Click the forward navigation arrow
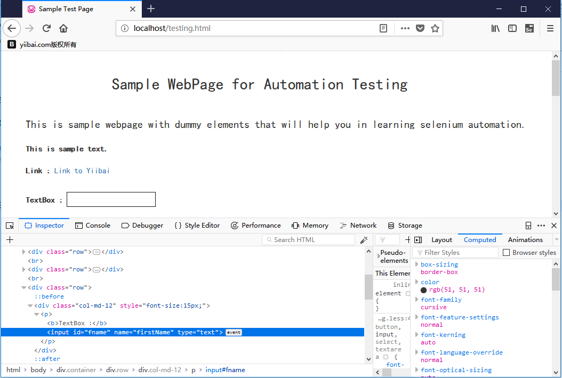562x378 pixels. tap(29, 28)
